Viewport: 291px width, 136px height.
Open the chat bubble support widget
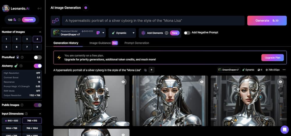284,129
